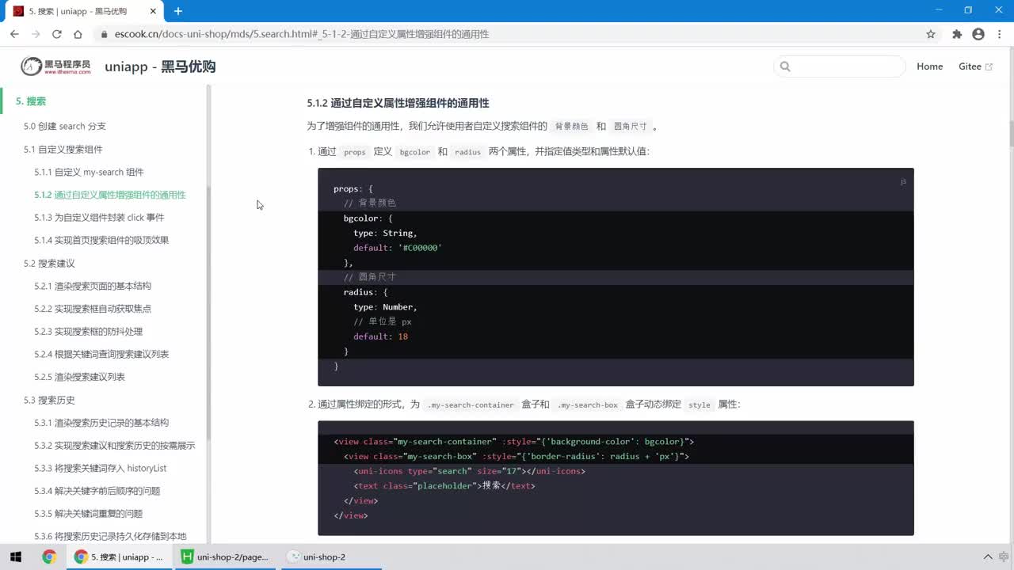Reload the page with refresh icon
The width and height of the screenshot is (1014, 570).
coord(57,34)
